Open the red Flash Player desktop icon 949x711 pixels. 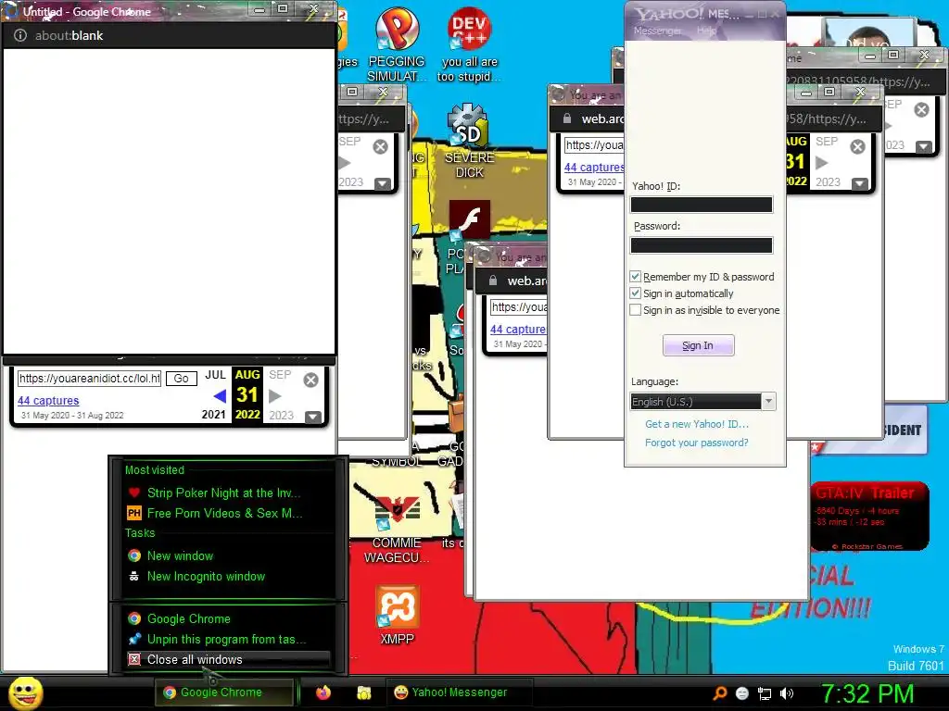(x=469, y=220)
